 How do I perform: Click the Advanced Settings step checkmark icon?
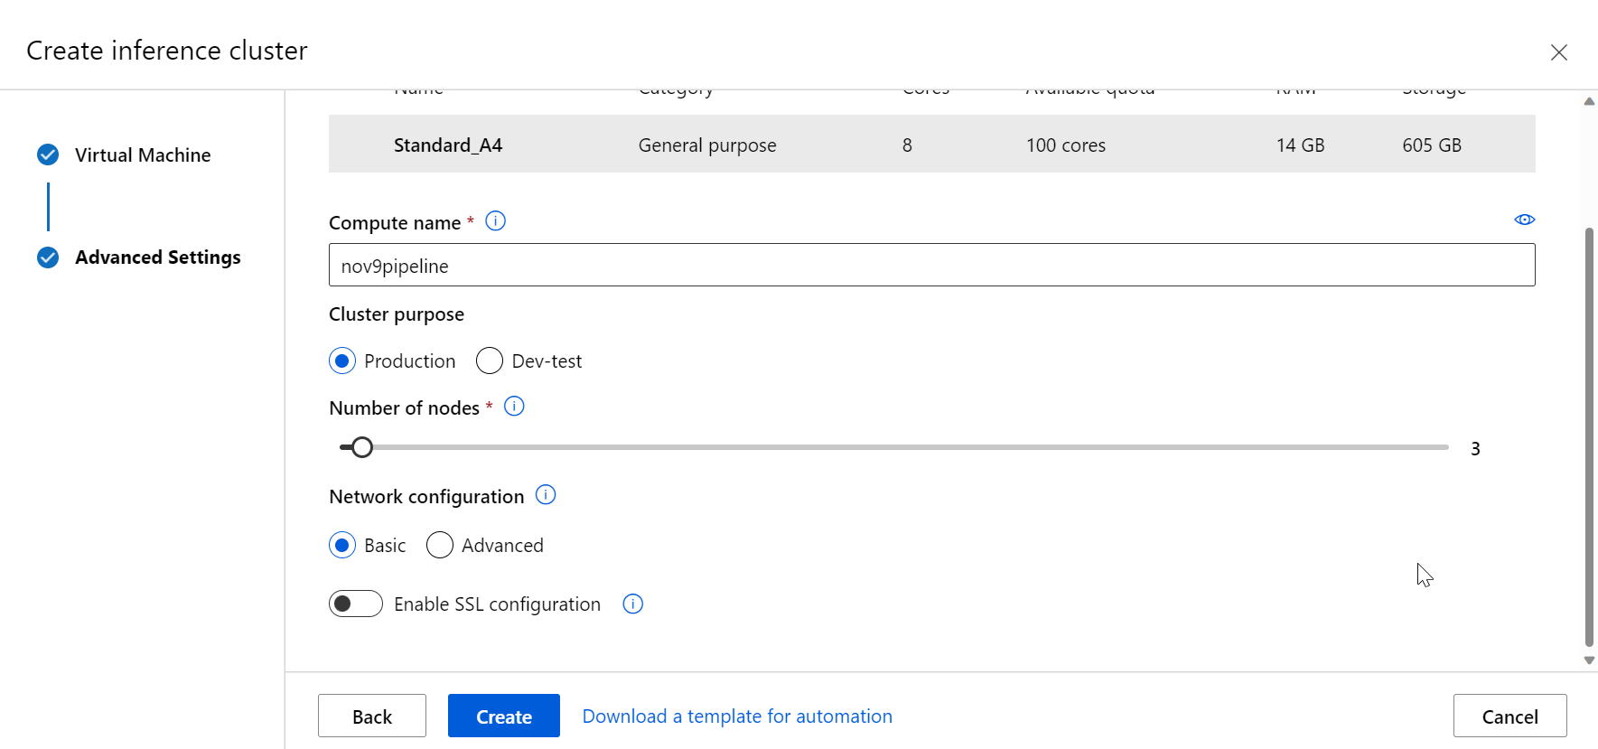pos(48,257)
